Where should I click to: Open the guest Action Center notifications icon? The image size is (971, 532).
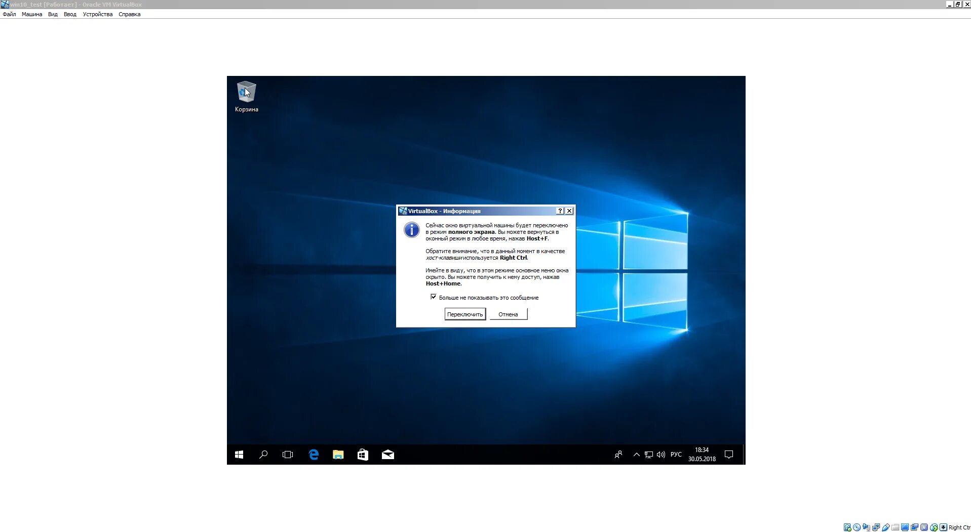[x=729, y=455]
